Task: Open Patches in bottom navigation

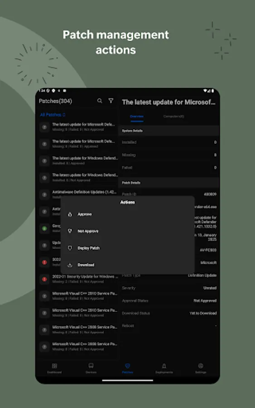Action: tap(127, 369)
